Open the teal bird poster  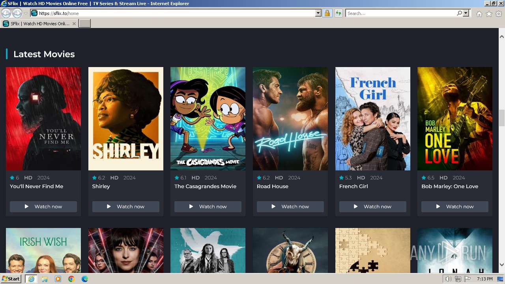(x=208, y=250)
